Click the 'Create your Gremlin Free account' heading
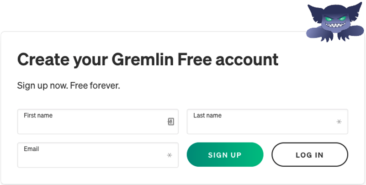 point(148,59)
